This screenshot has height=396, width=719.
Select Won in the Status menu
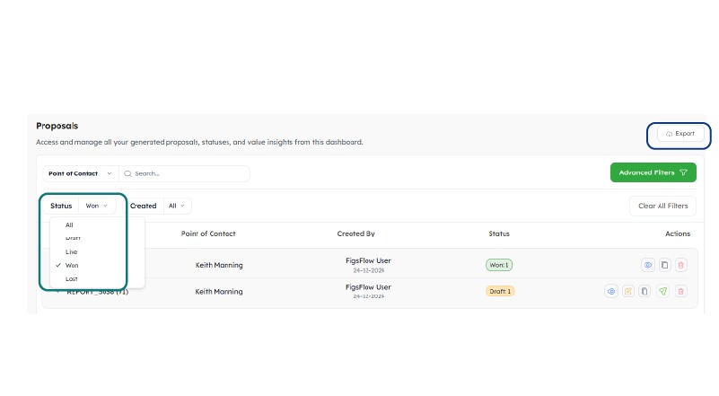tap(72, 265)
